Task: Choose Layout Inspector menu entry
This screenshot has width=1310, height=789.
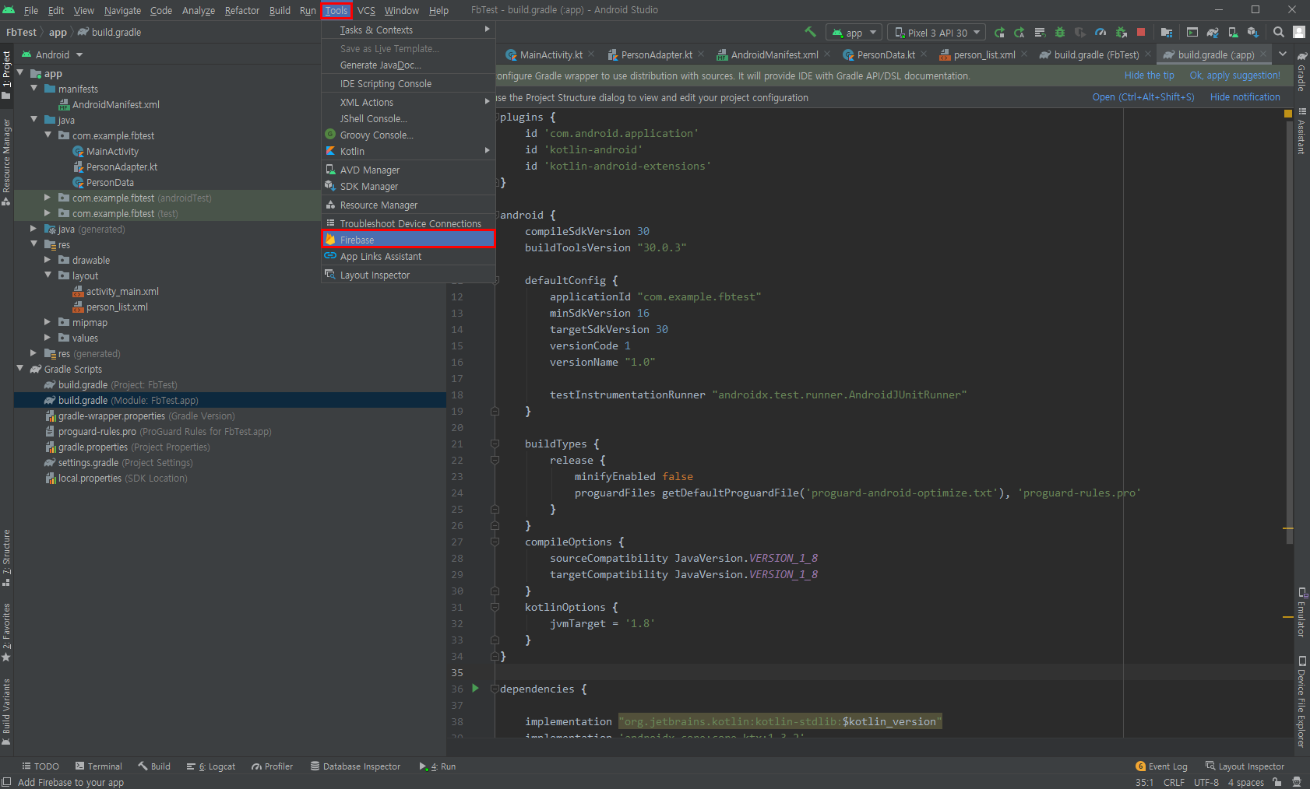Action: (408, 275)
